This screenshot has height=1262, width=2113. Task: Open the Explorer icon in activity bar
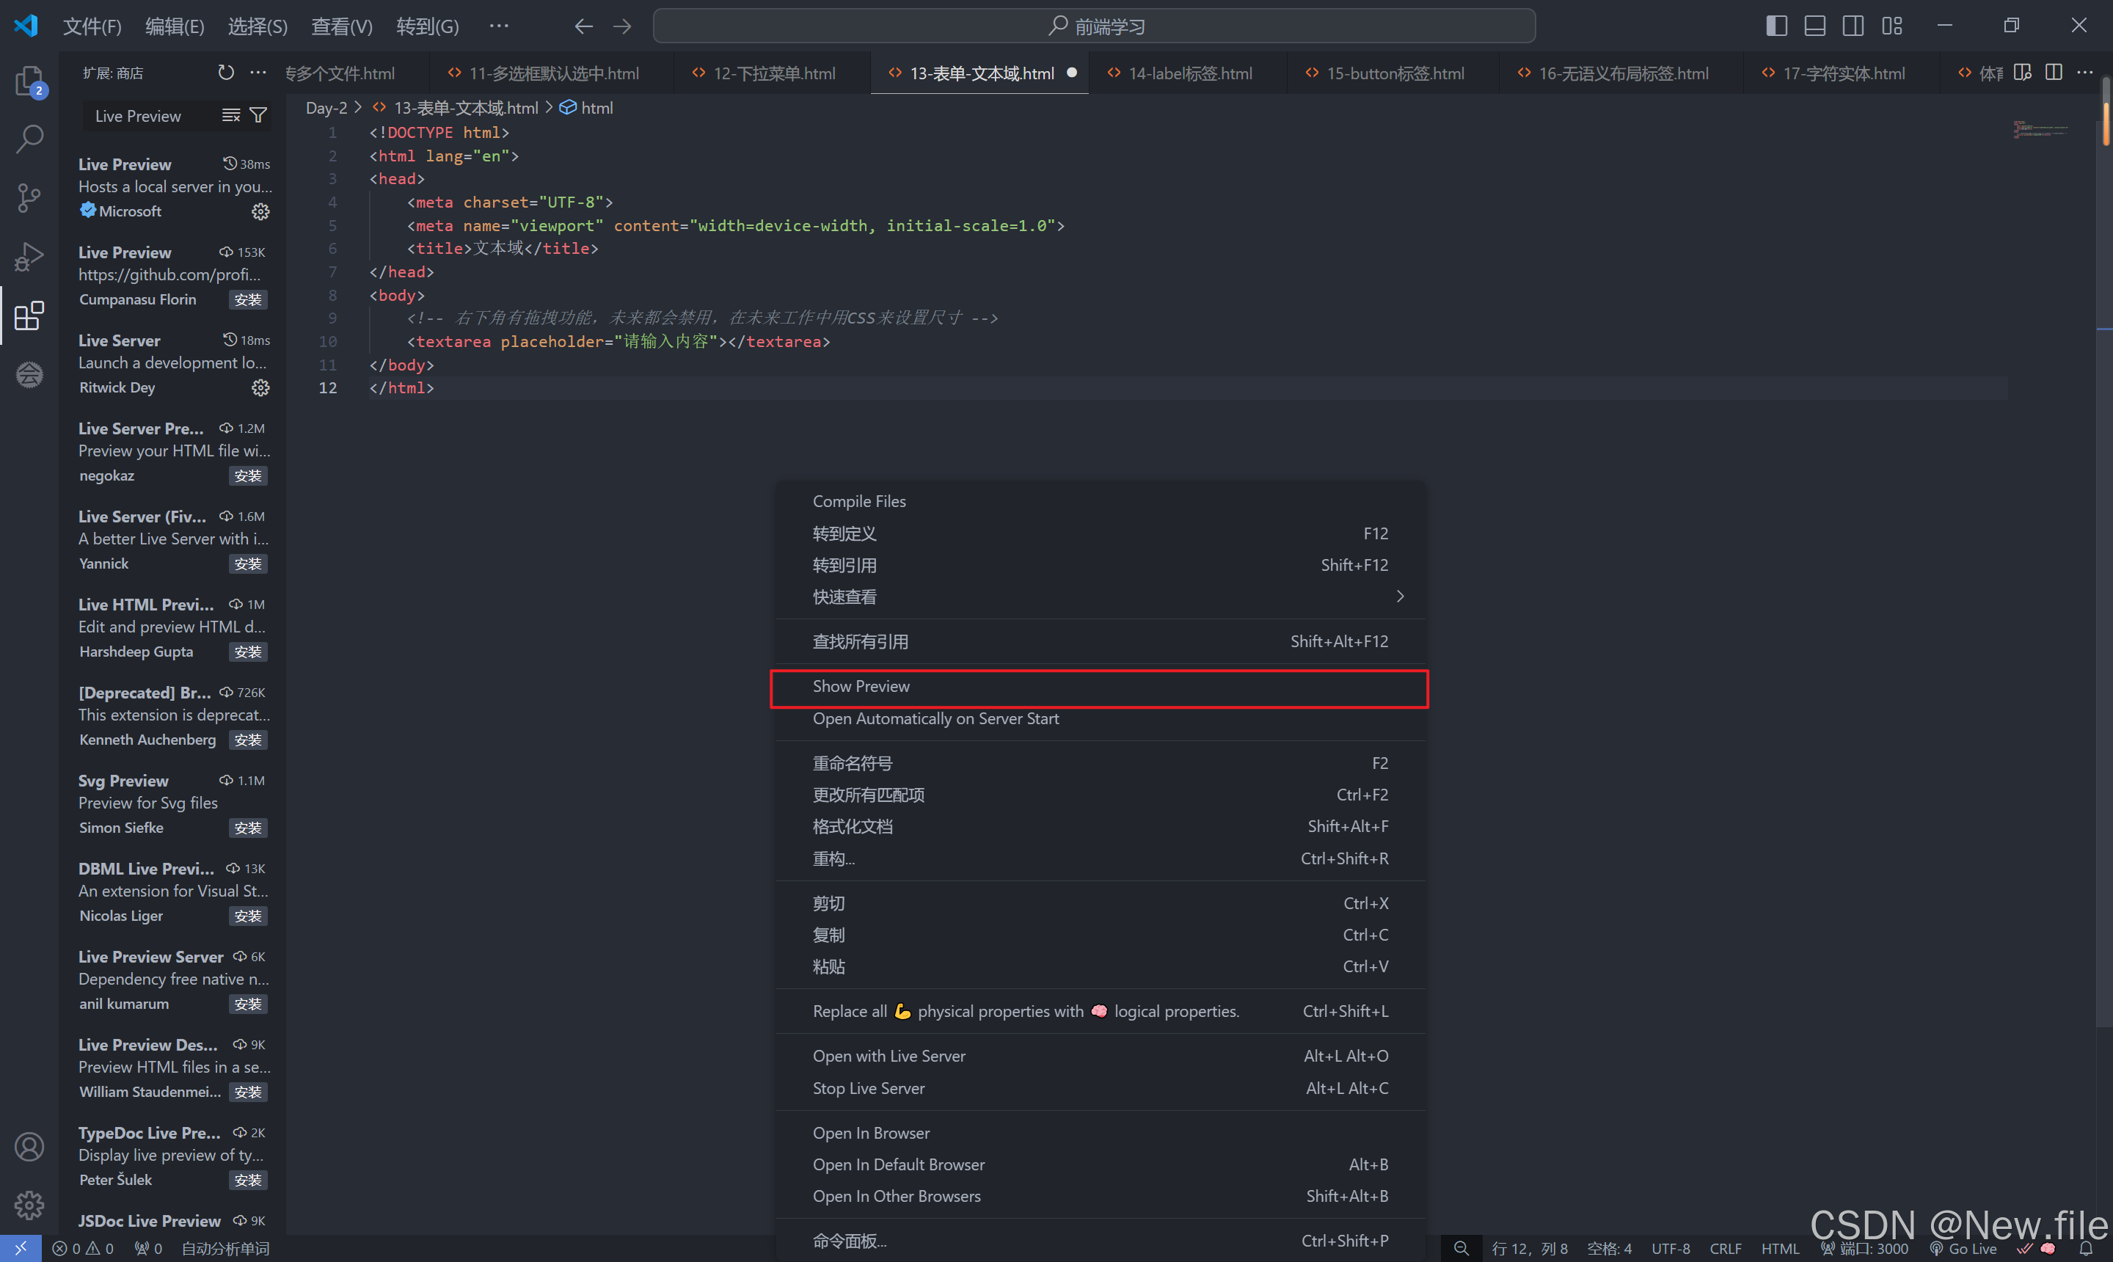tap(29, 81)
